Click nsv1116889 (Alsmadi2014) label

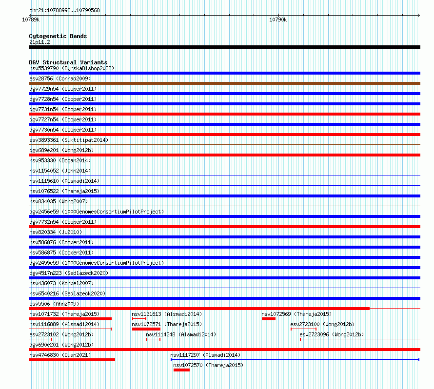tap(64, 324)
